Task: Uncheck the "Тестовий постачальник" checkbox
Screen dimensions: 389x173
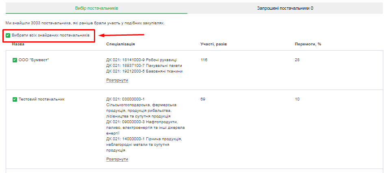Action: [15, 99]
